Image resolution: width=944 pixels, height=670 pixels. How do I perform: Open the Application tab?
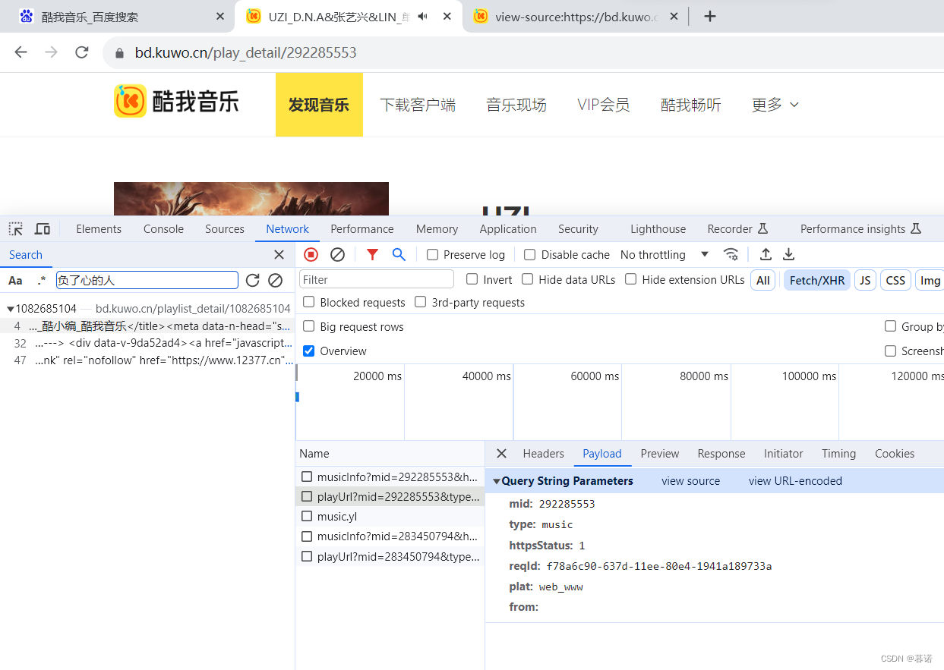pos(508,229)
